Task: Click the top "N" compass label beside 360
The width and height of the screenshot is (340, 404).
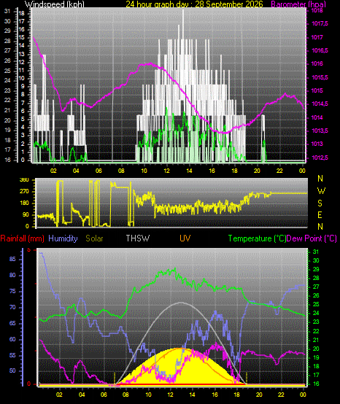Action: click(320, 178)
